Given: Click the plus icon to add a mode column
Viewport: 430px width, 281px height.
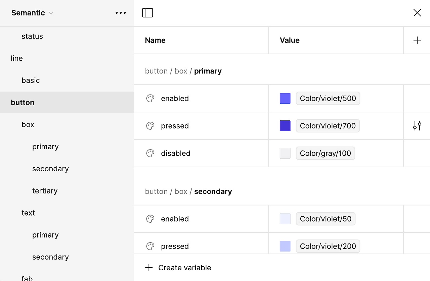Looking at the screenshot, I should 417,40.
